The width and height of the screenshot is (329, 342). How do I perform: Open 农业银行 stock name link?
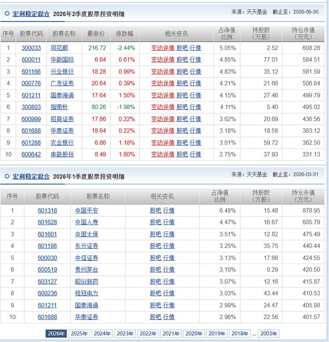click(62, 143)
